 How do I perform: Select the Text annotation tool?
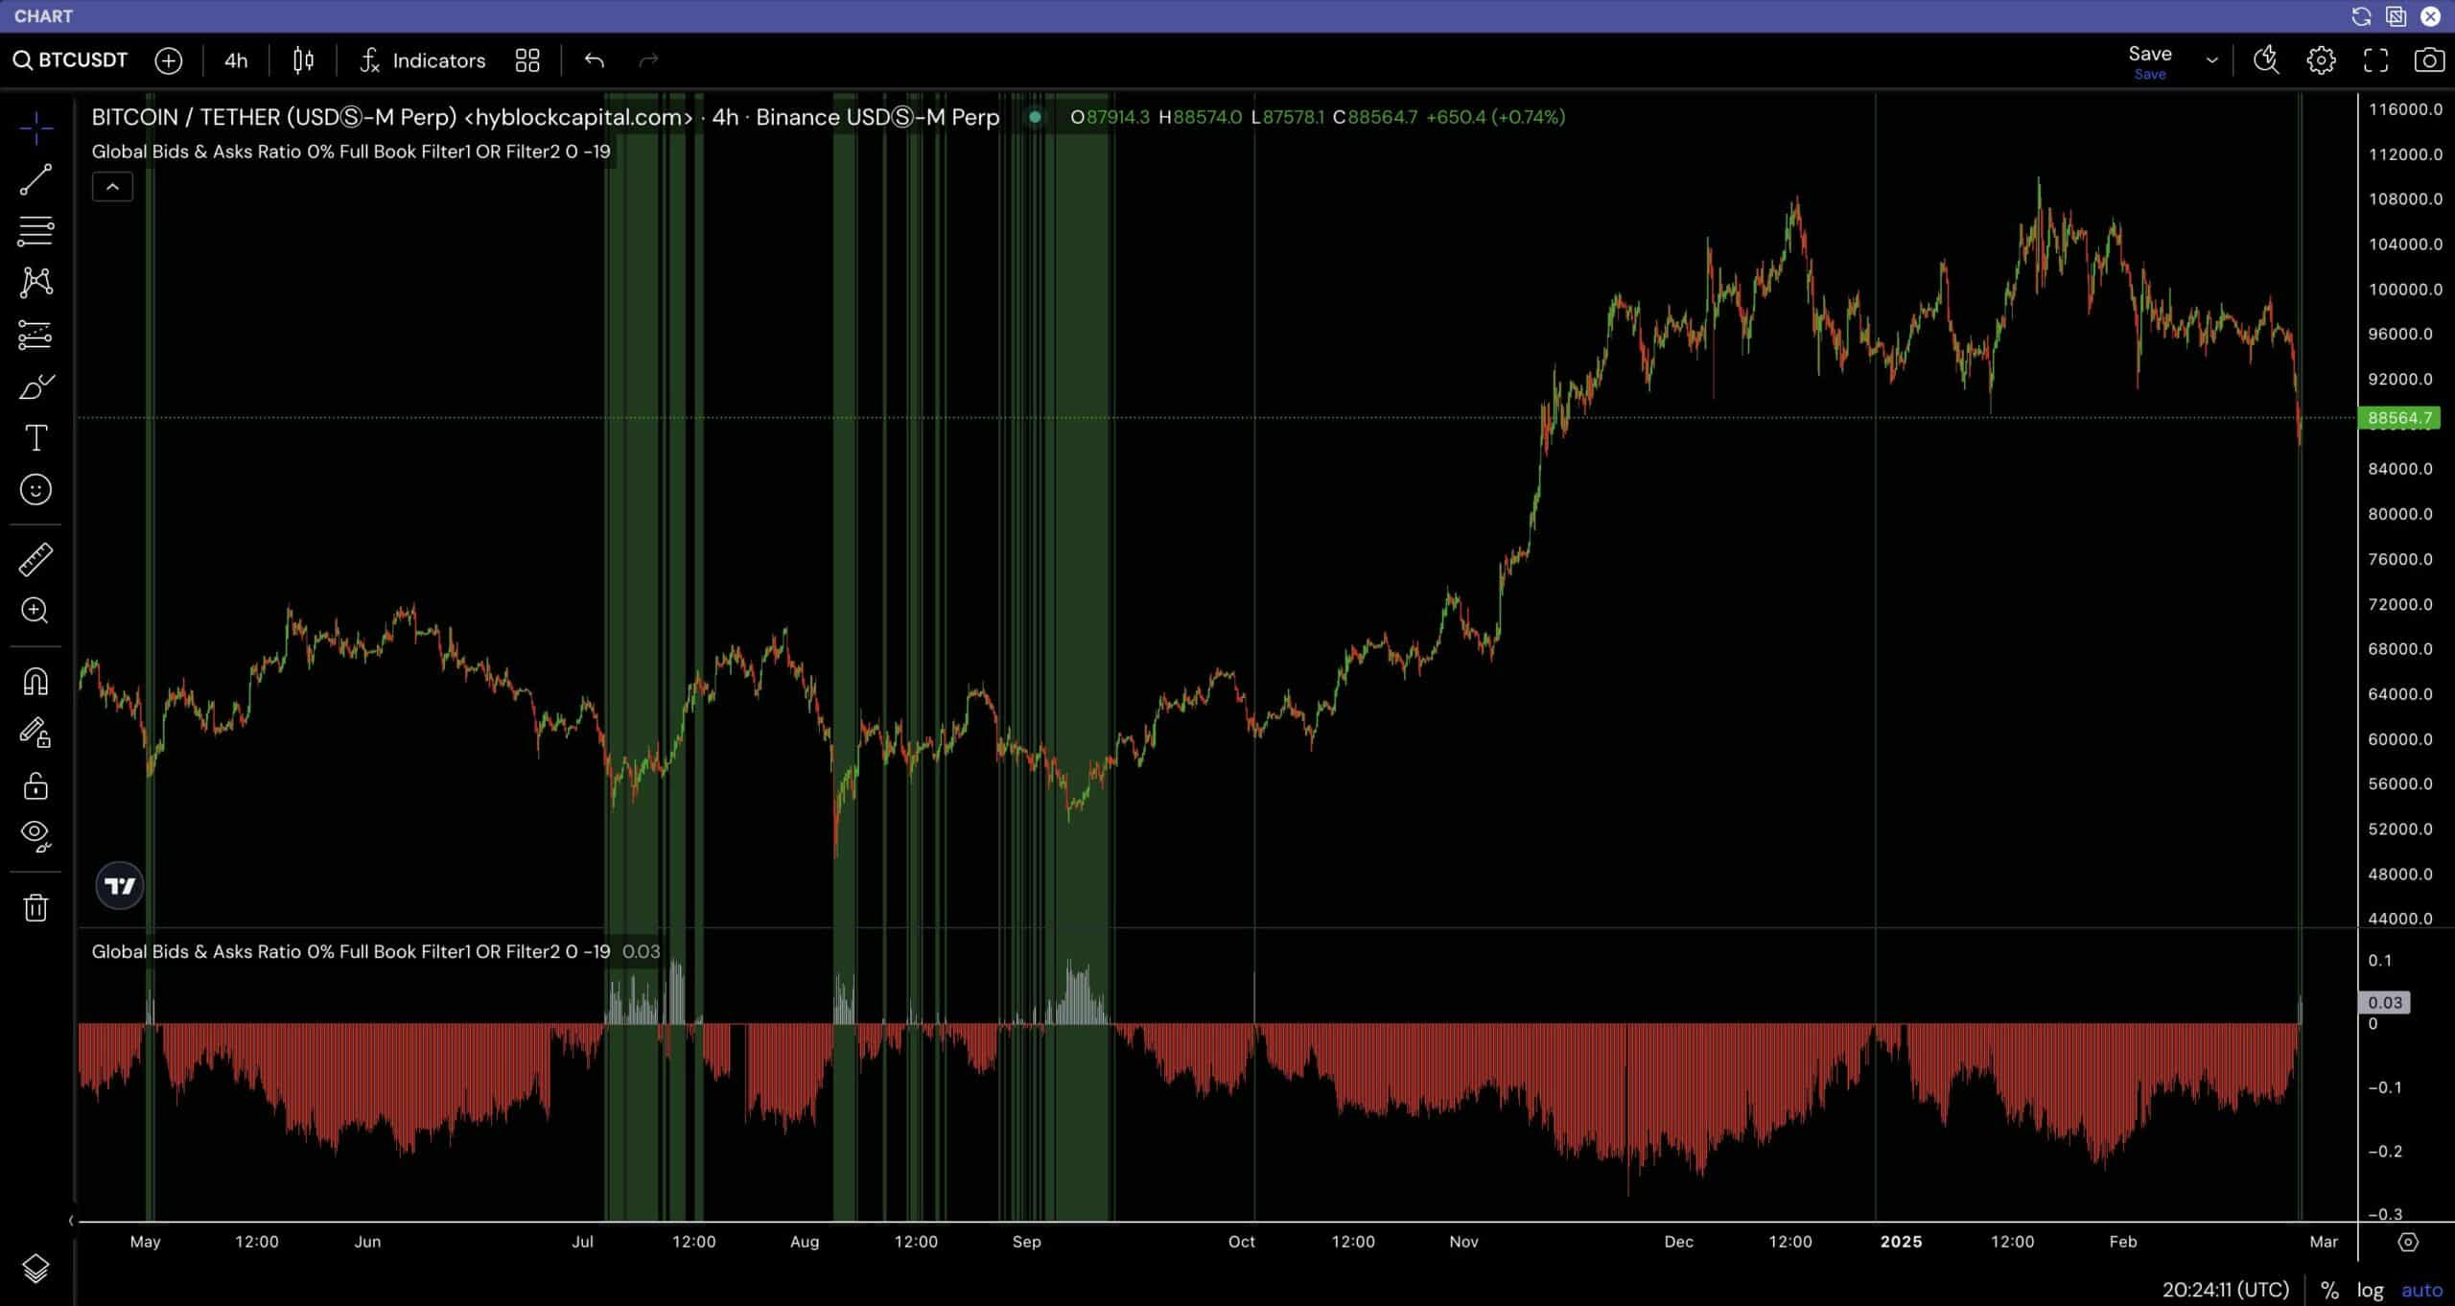click(x=35, y=438)
